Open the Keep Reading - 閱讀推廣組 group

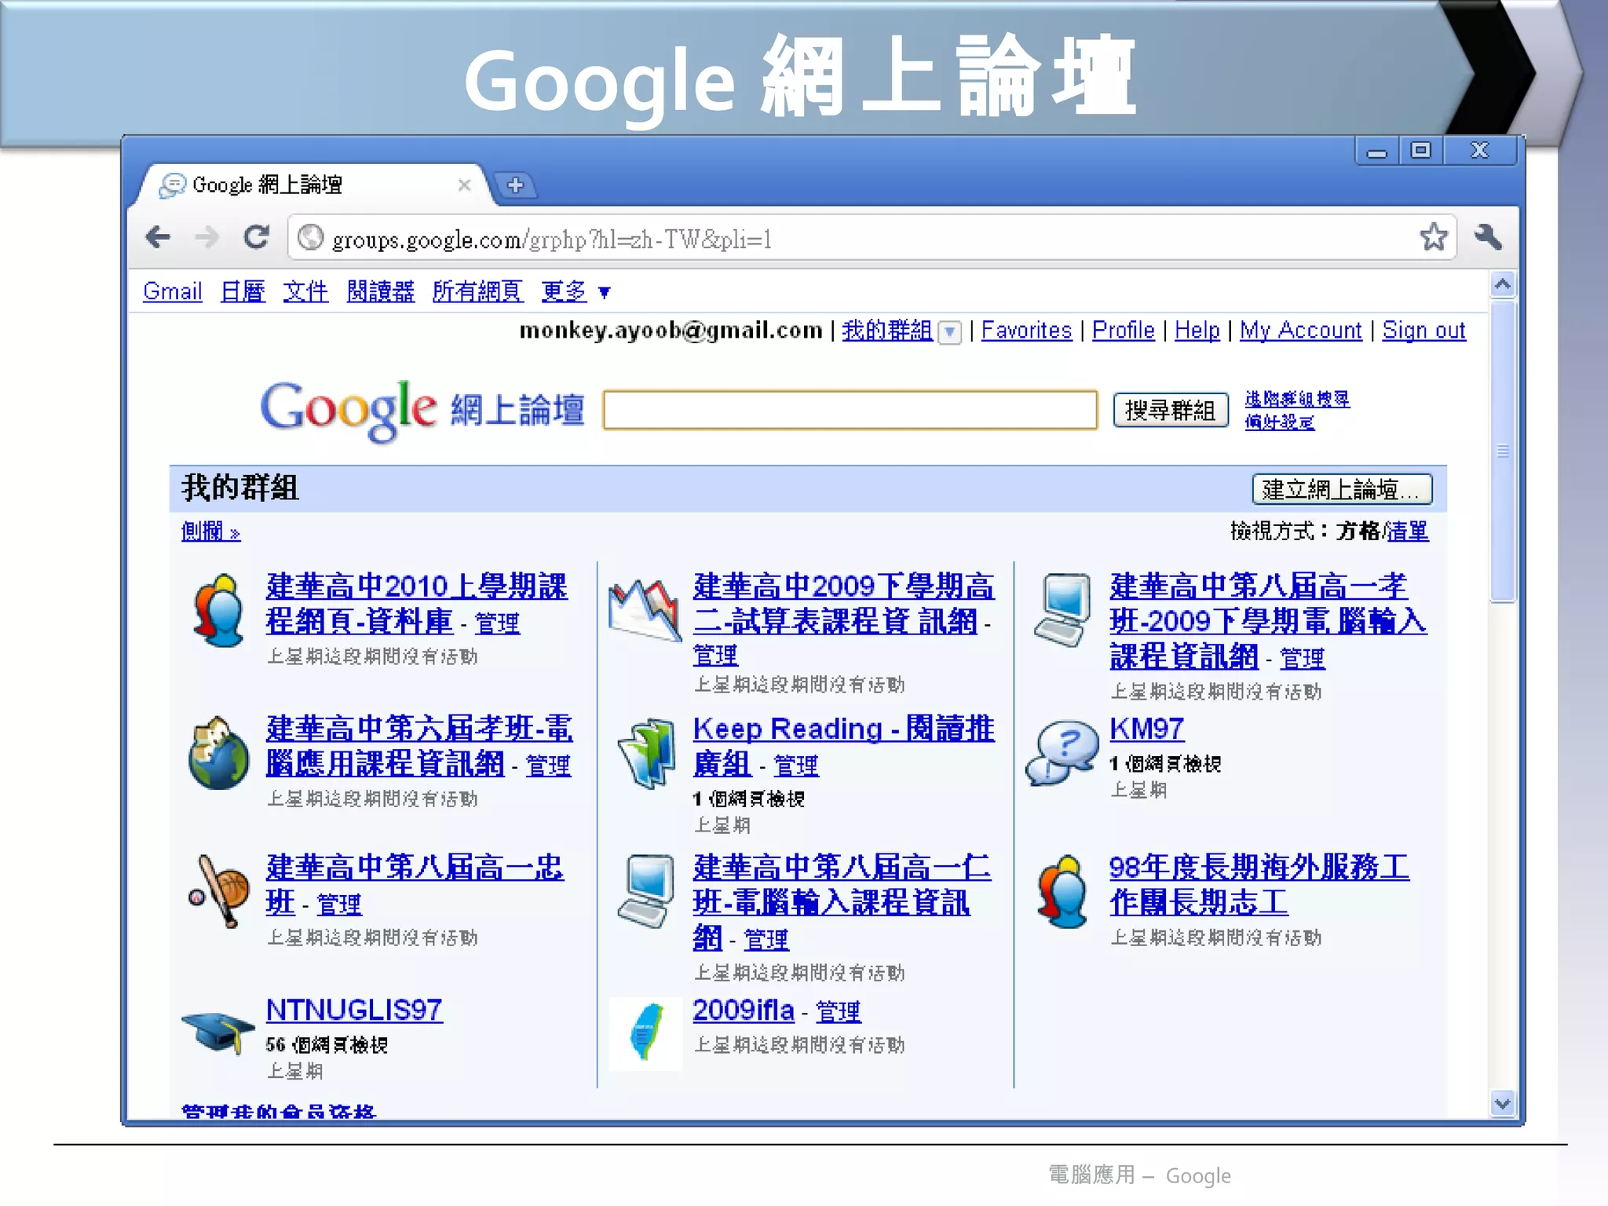pos(844,746)
